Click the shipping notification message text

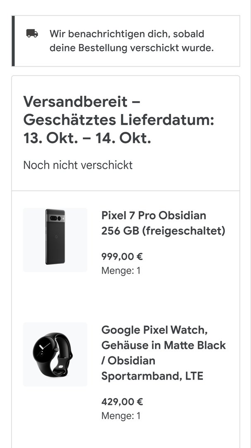pos(131,41)
